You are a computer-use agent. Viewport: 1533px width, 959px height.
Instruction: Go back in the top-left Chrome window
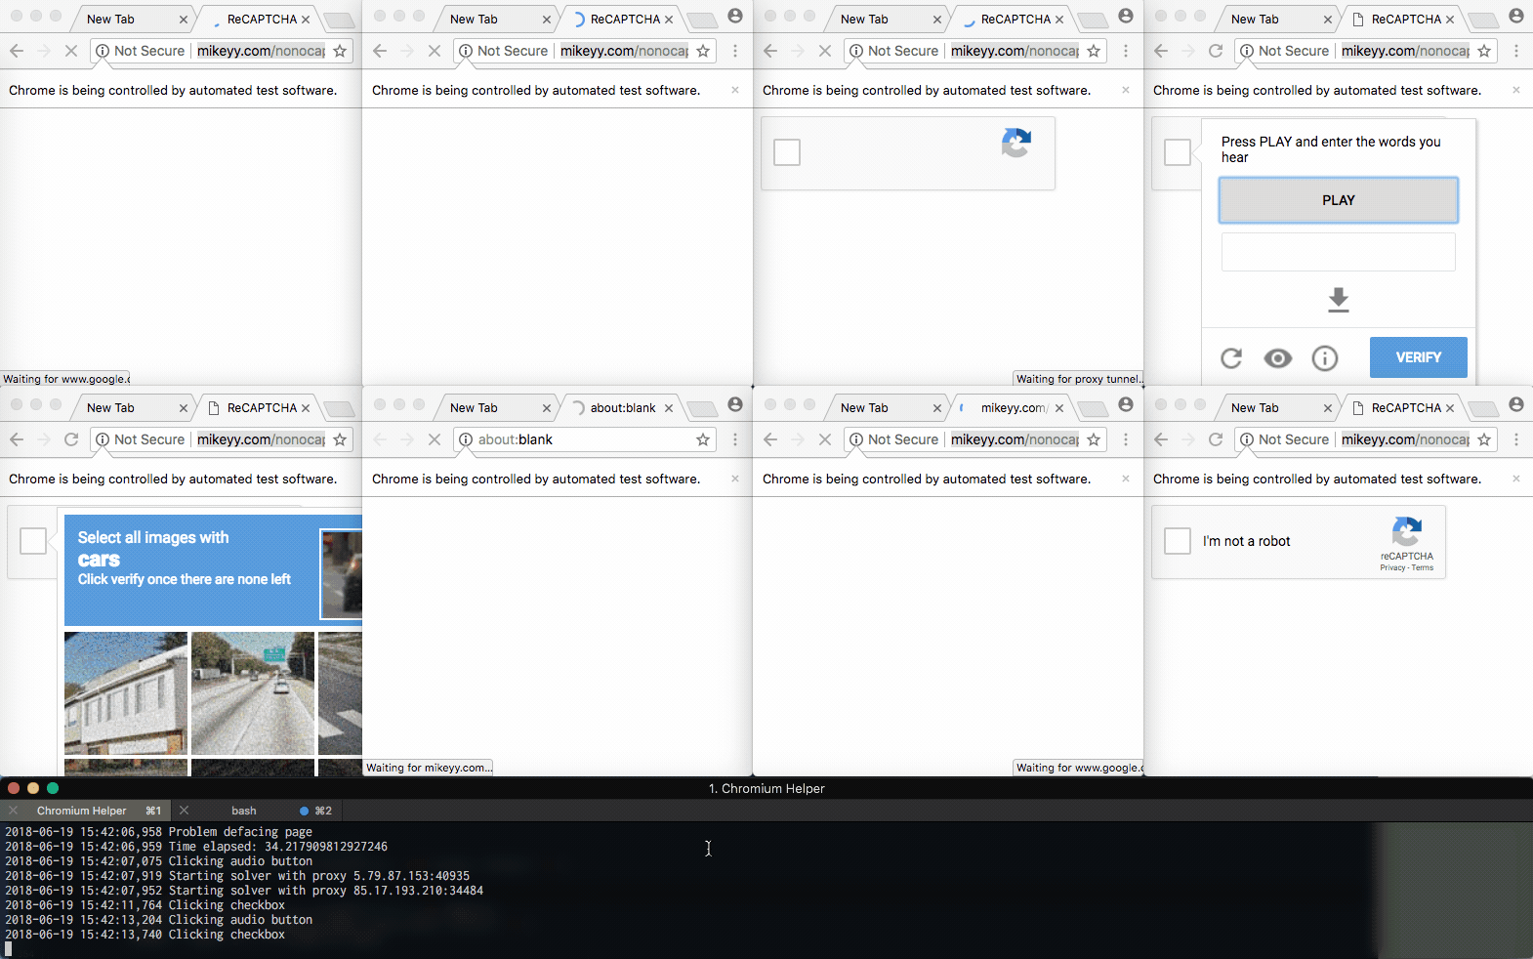pos(17,51)
